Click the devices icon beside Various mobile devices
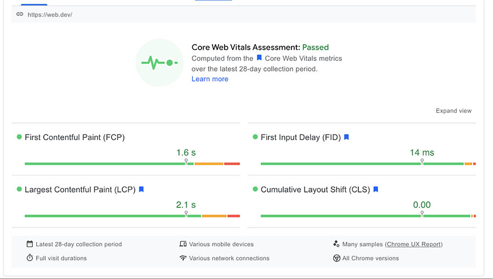The image size is (493, 279). (183, 244)
